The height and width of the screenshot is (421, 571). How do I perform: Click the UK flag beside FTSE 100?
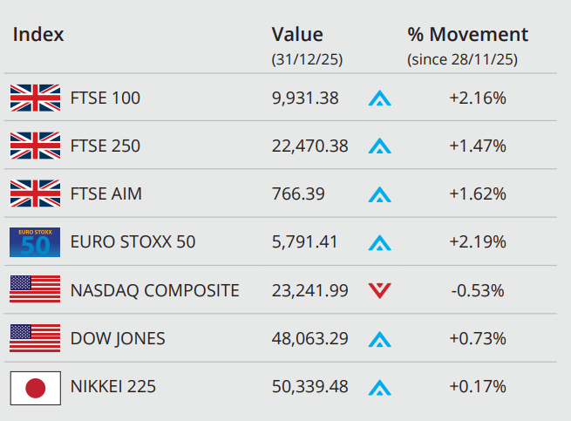(x=35, y=98)
